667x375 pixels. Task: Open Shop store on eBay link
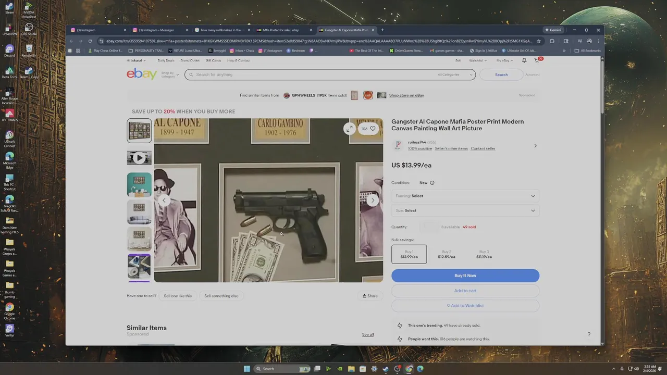[x=406, y=95]
